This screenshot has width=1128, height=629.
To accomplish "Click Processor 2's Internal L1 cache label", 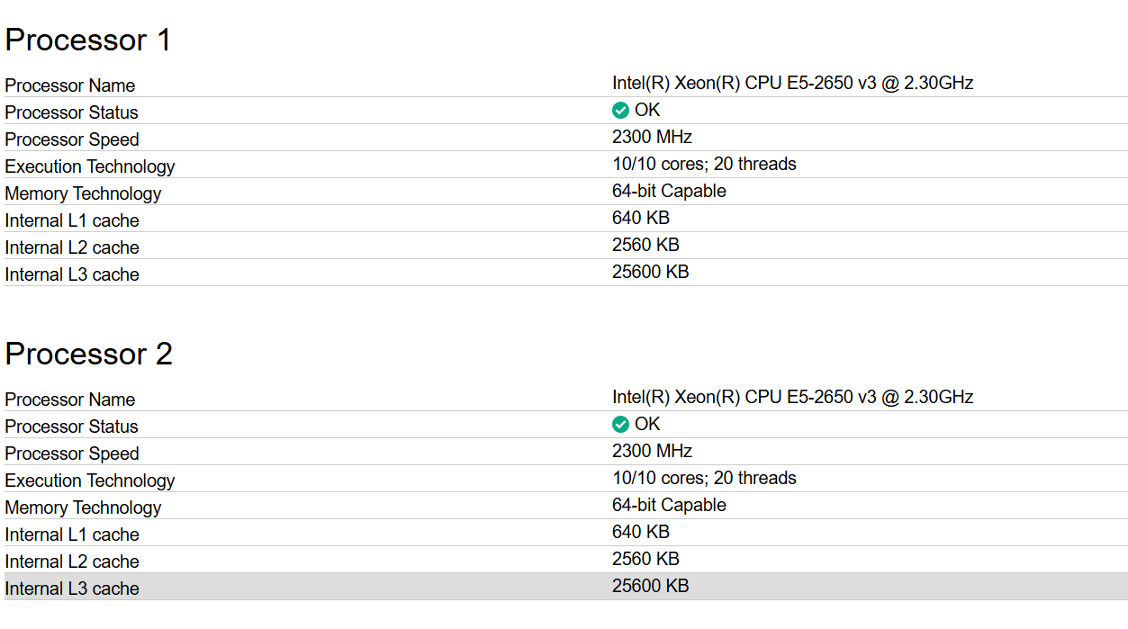I will 72,535.
